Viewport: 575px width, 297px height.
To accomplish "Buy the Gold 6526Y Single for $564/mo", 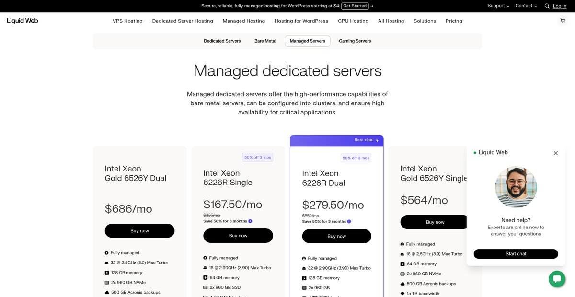I will click(435, 222).
